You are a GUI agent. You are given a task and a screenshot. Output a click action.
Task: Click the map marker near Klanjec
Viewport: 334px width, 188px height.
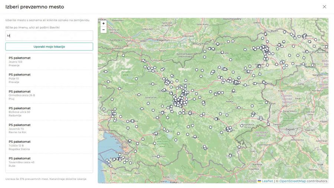(266, 102)
